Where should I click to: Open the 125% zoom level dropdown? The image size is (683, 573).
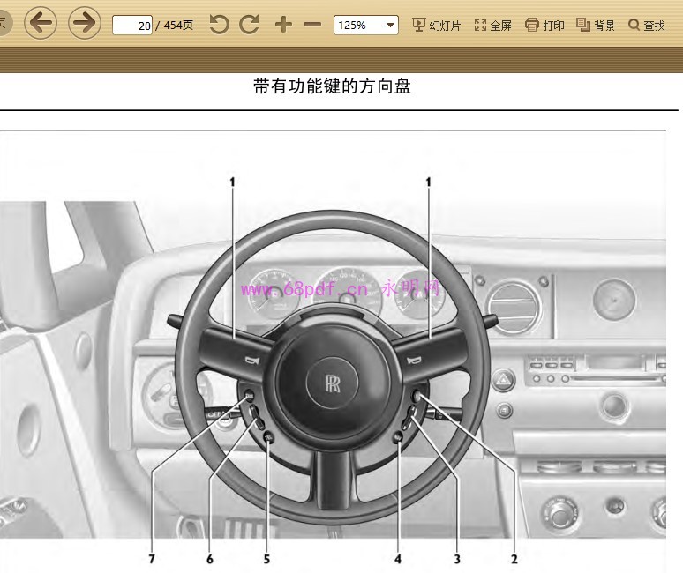coord(366,26)
